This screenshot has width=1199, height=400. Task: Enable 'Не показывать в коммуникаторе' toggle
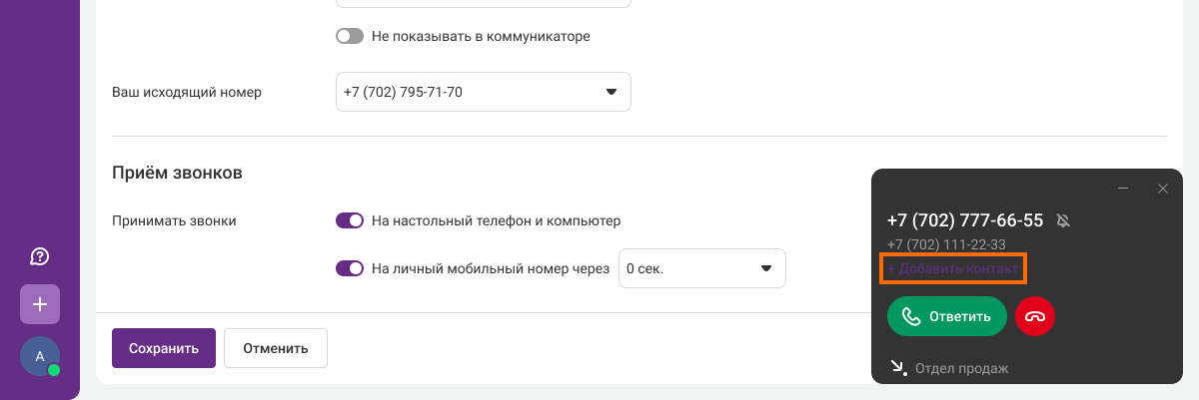click(x=350, y=37)
